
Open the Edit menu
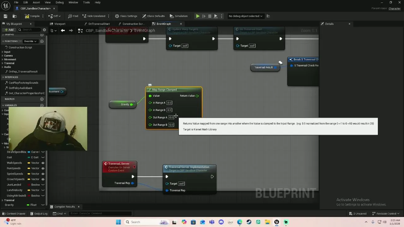coord(26,3)
